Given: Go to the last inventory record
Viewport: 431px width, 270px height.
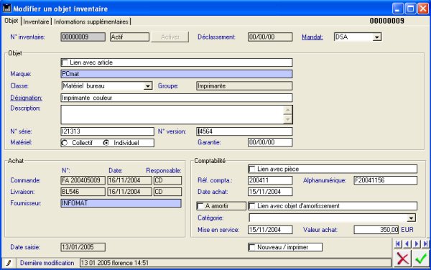Looking at the screenshot, I should coord(425,243).
